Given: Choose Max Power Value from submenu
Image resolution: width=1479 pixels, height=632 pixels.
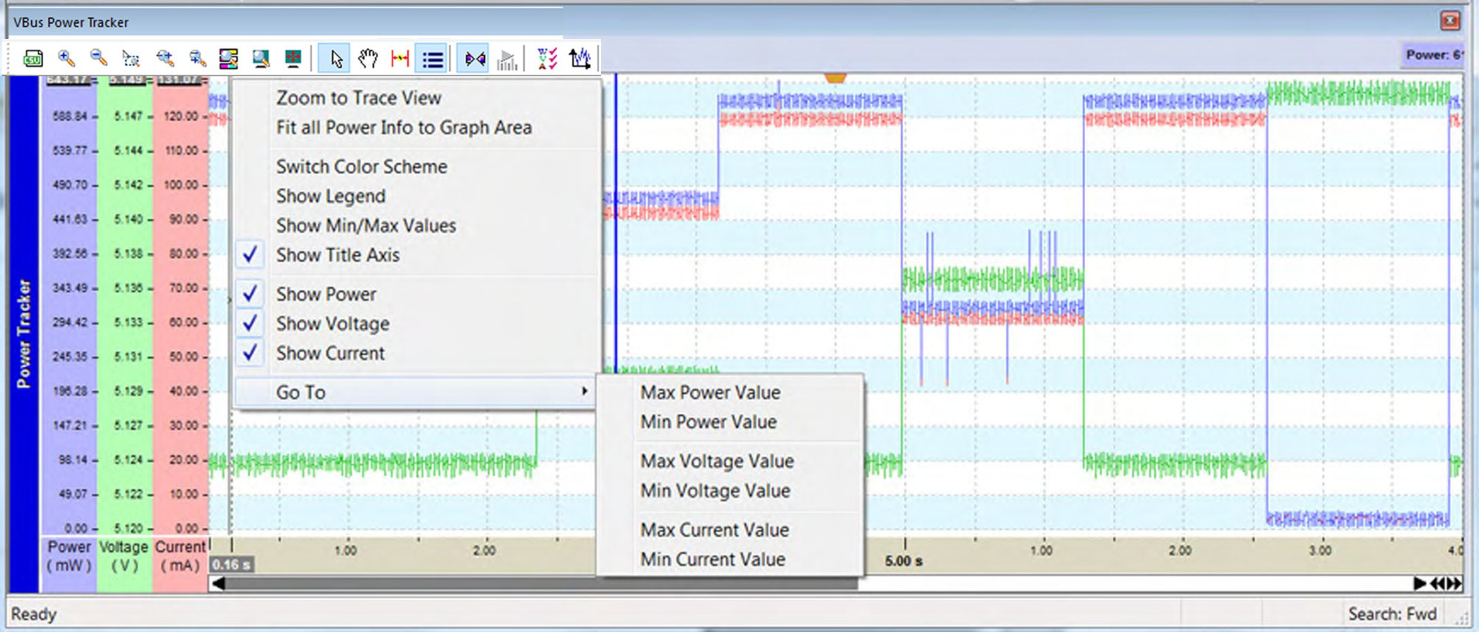Looking at the screenshot, I should pyautogui.click(x=710, y=392).
